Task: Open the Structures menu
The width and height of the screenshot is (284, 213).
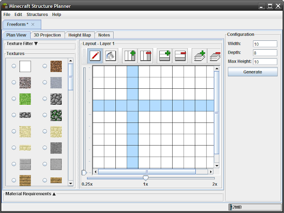Action: 37,15
